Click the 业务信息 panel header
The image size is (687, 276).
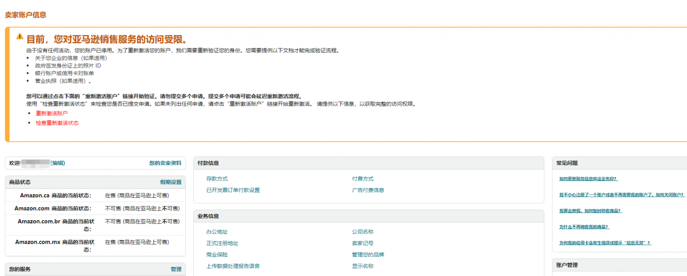pyautogui.click(x=368, y=216)
